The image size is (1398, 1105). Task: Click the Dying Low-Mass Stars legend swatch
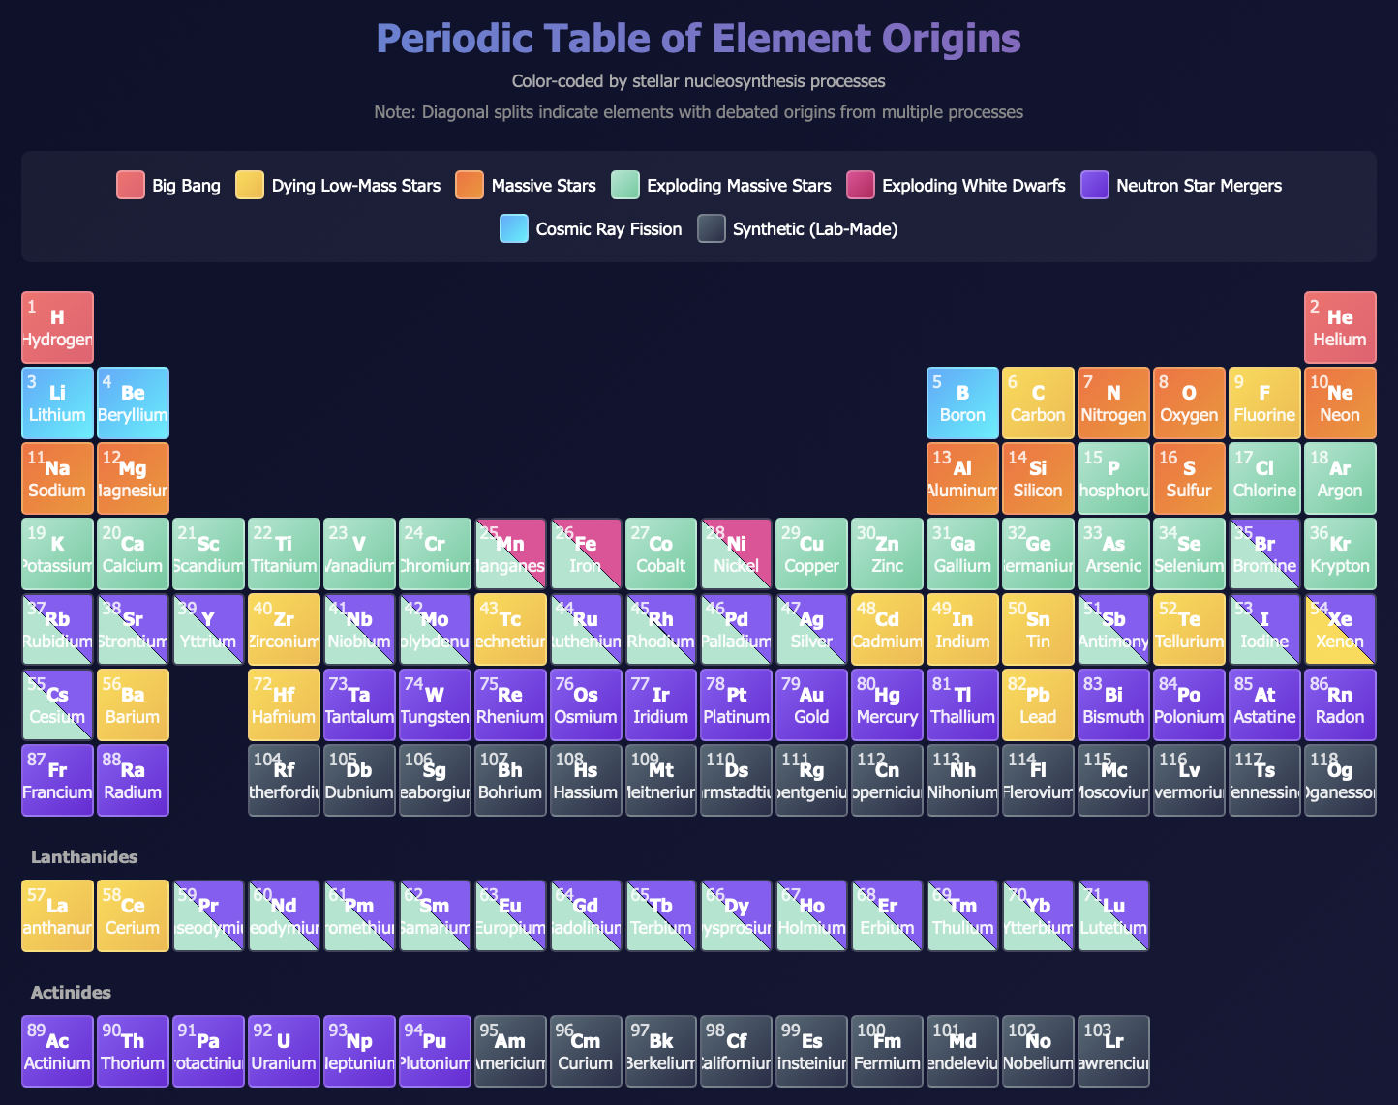point(250,185)
